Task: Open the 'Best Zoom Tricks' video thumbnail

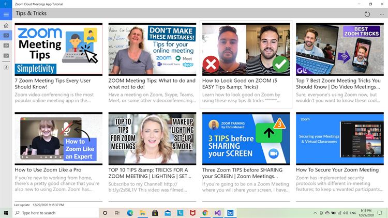Action: [340, 49]
